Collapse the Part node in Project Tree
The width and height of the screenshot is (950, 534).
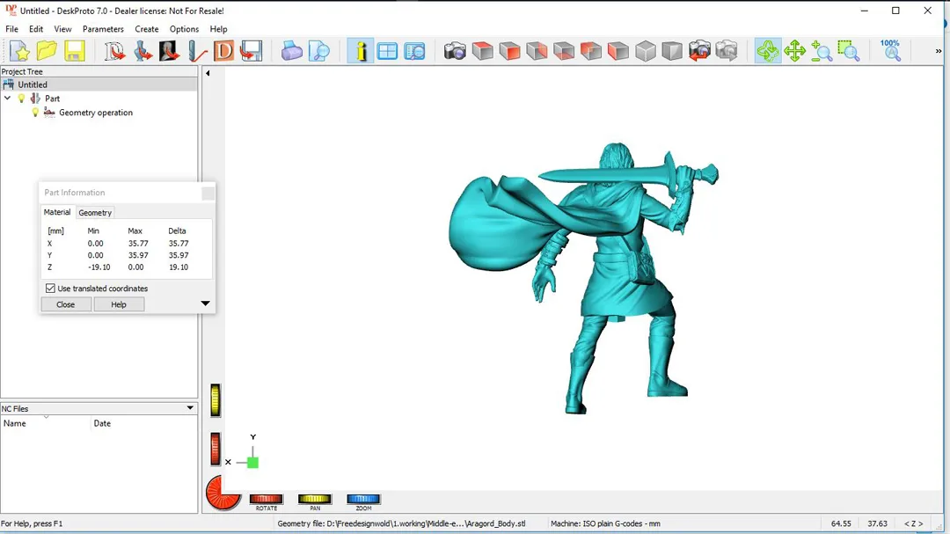[7, 99]
